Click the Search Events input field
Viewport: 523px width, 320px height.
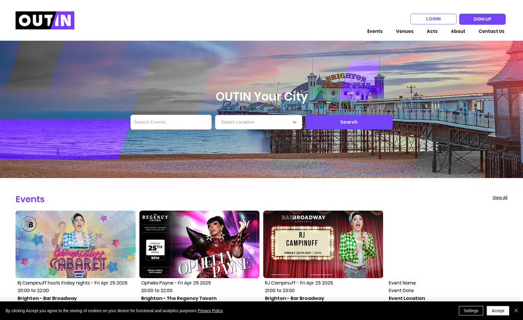171,122
